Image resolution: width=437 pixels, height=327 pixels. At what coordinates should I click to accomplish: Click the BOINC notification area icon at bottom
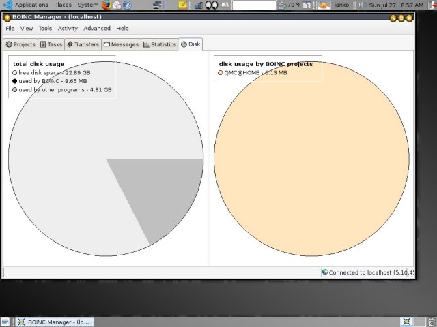tap(407, 322)
